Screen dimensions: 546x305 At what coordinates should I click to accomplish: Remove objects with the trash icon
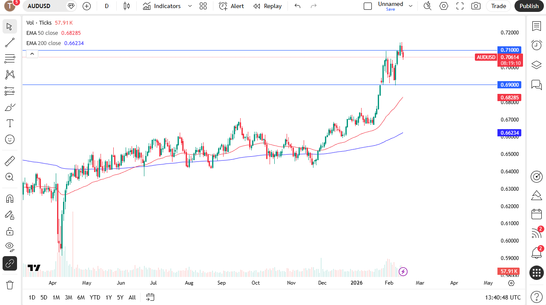click(x=10, y=285)
